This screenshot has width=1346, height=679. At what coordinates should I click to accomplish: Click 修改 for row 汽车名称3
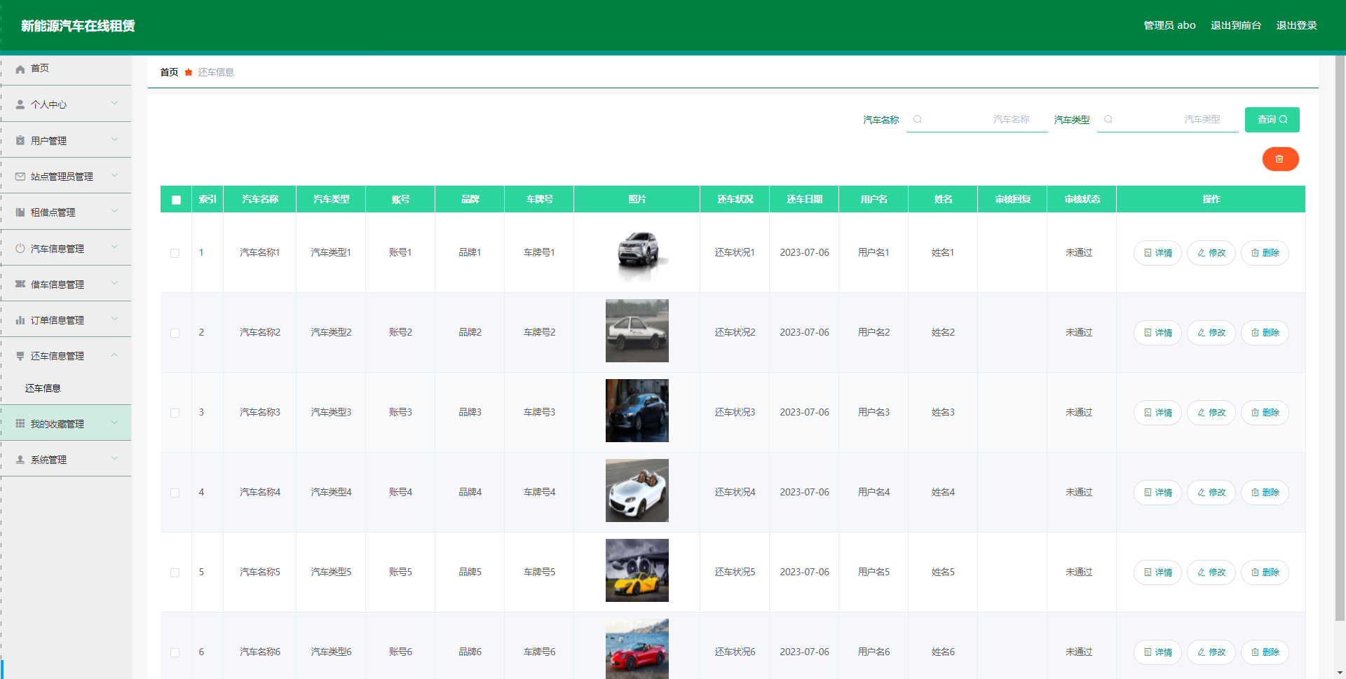point(1211,413)
